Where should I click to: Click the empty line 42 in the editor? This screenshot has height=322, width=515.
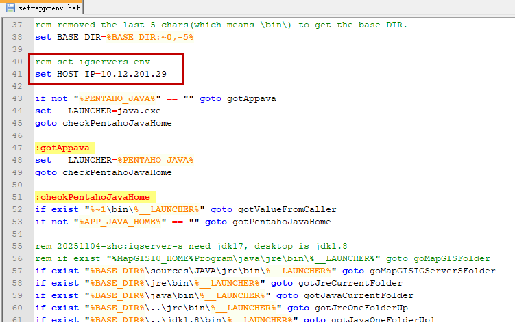click(206, 86)
